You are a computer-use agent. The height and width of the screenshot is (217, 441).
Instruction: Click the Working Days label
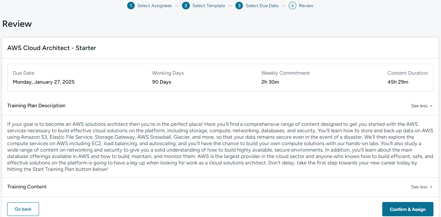(168, 73)
